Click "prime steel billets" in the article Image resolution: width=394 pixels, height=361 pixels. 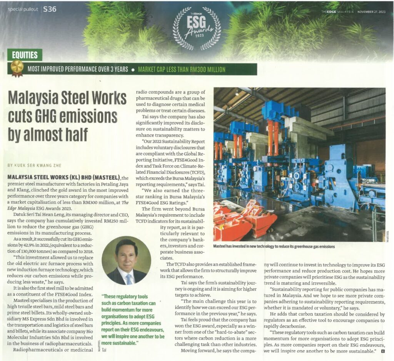(x=26, y=313)
